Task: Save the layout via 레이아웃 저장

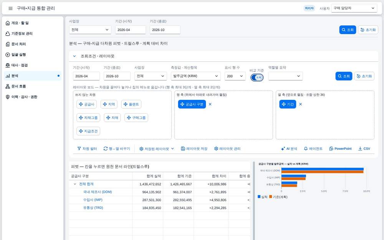Action: pos(194,149)
